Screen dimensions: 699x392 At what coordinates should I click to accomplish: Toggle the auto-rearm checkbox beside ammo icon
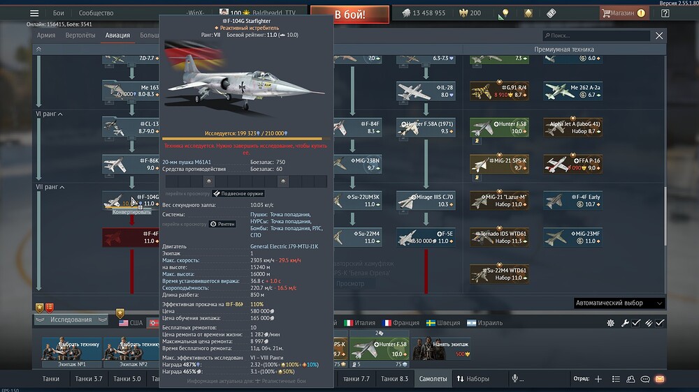coord(660,323)
